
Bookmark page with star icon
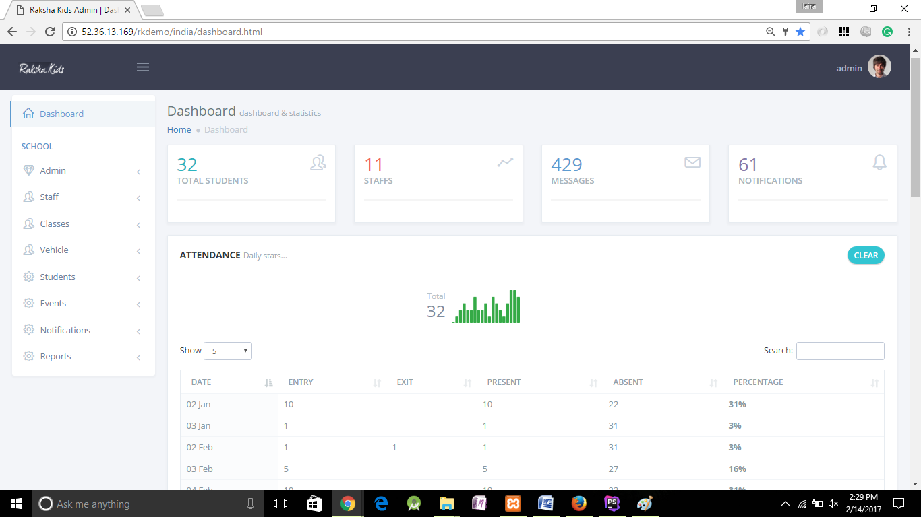[x=800, y=32]
